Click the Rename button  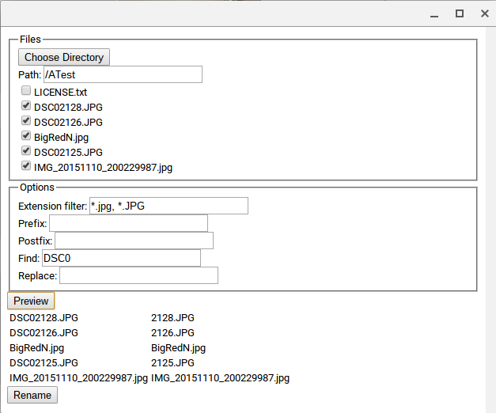click(32, 395)
